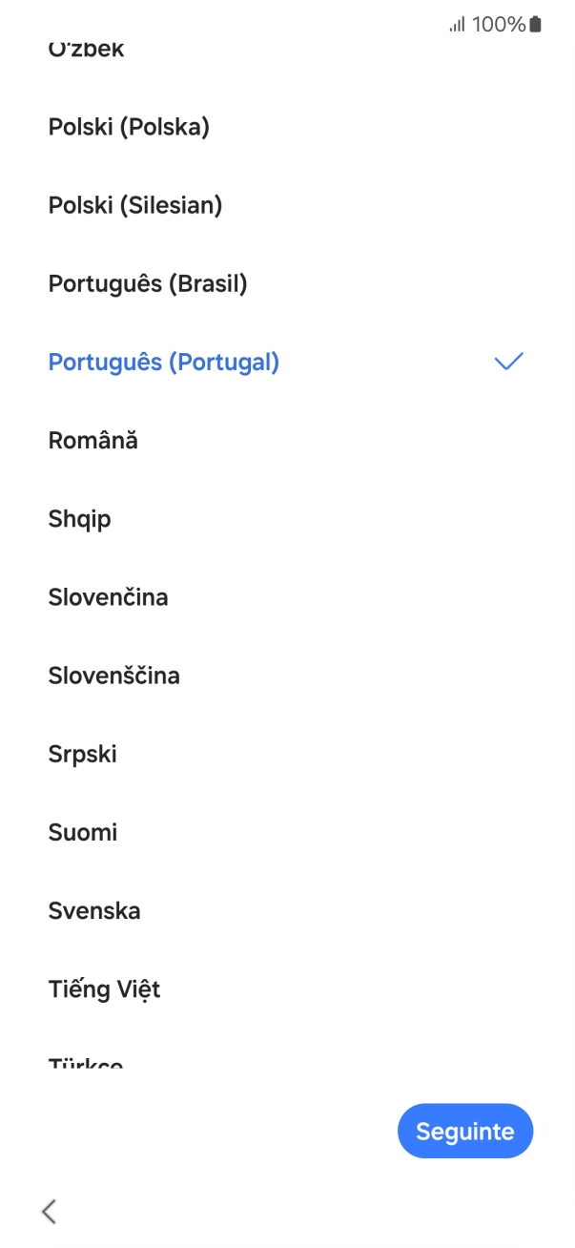Click the checkmark beside Português (Portugal)
Screen dimensions: 575x1248
pos(508,361)
